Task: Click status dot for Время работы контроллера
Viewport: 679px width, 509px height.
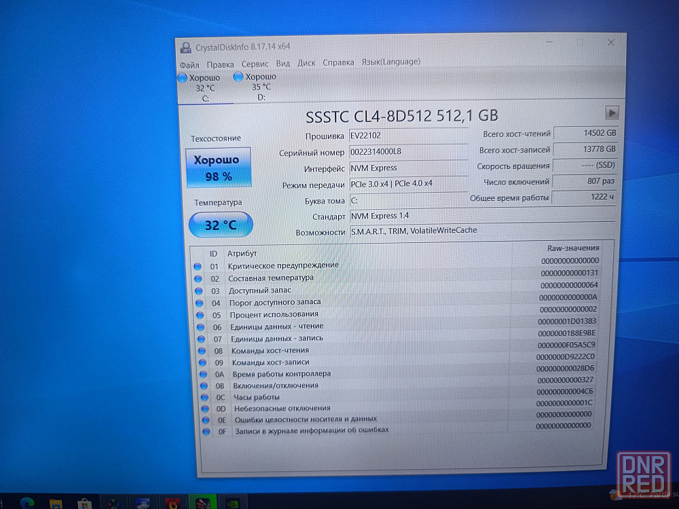Action: (203, 374)
